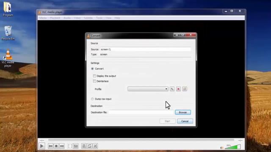Toggle loop playback mode
The width and height of the screenshot is (271, 152).
(89, 146)
